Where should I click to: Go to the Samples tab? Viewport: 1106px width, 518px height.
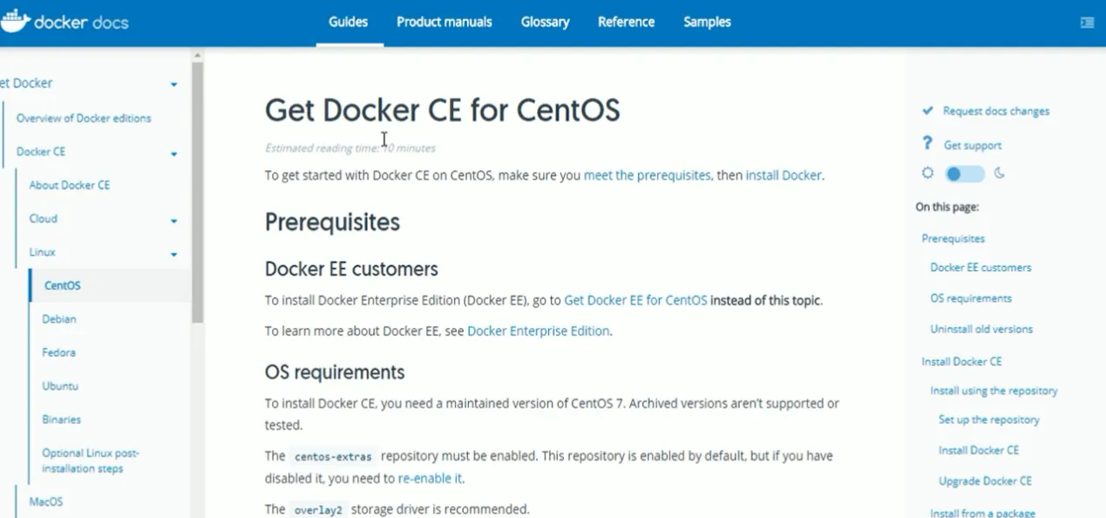coord(707,22)
